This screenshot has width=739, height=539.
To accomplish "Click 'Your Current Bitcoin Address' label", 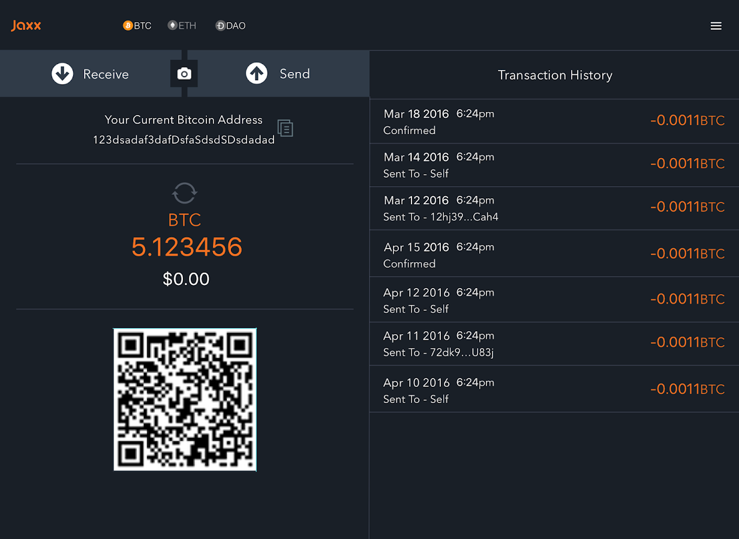I will [184, 120].
